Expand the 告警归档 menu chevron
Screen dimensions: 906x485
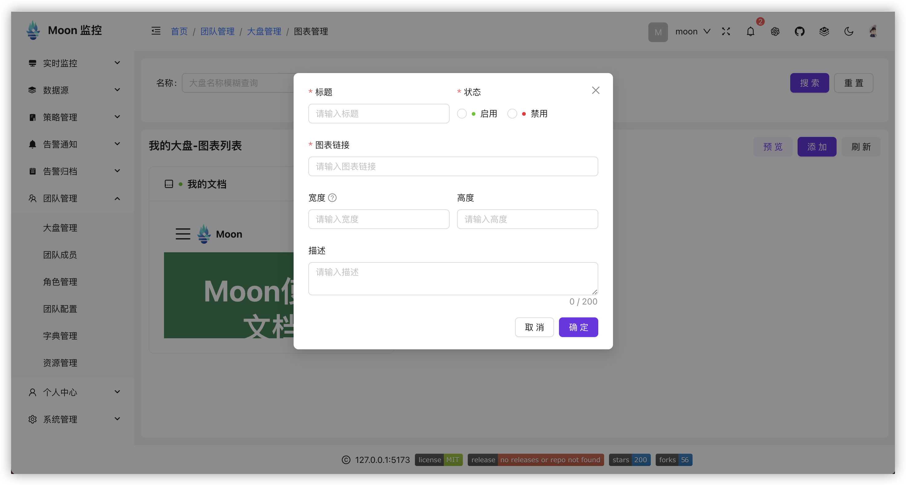(117, 171)
